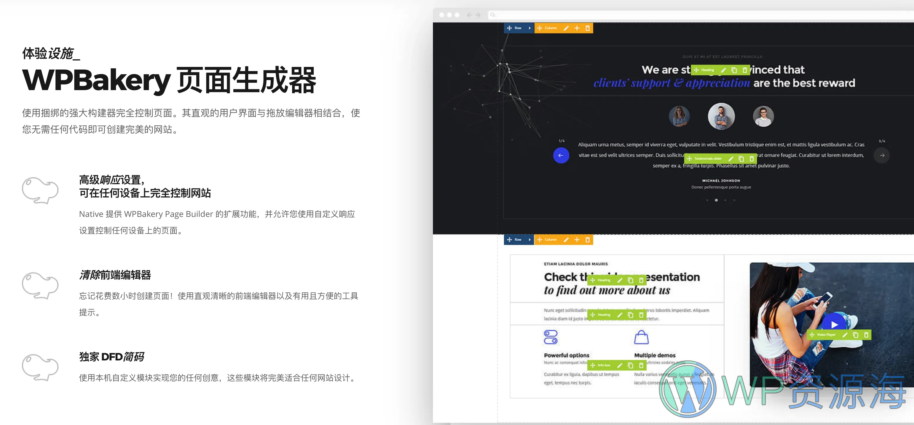This screenshot has width=914, height=425.
Task: Select the left woman testimonial avatar
Action: 679,116
